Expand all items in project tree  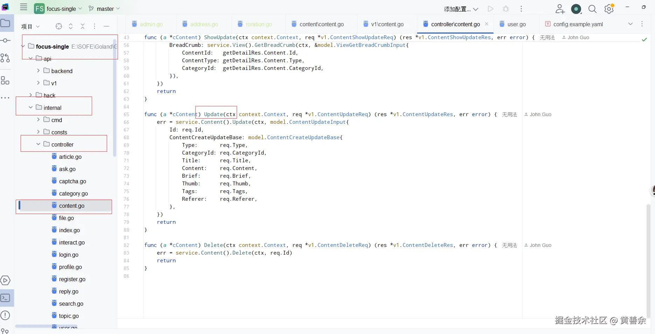[x=71, y=26]
